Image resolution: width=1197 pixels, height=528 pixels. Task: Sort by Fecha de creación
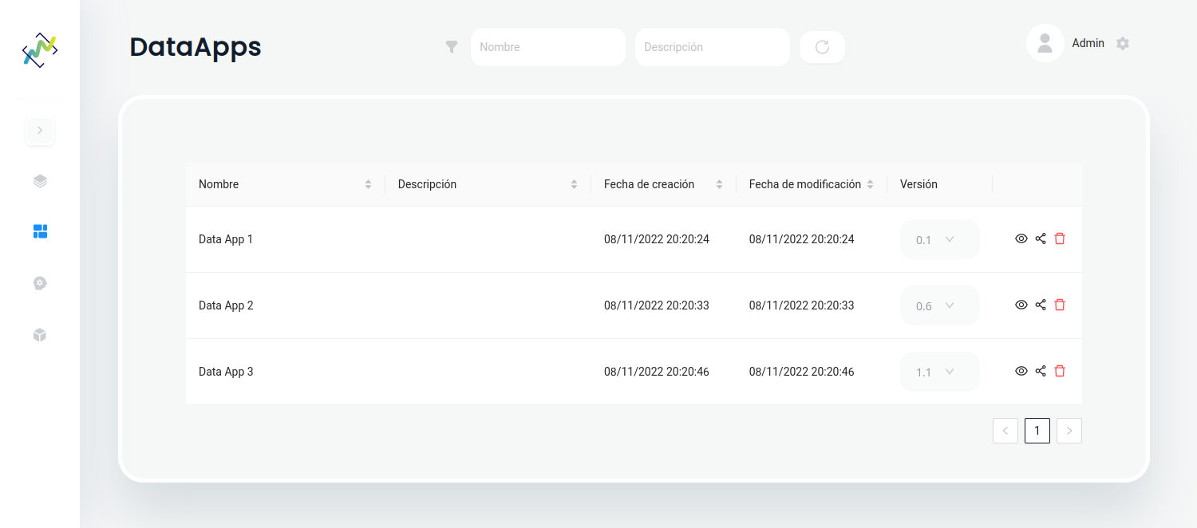(664, 184)
